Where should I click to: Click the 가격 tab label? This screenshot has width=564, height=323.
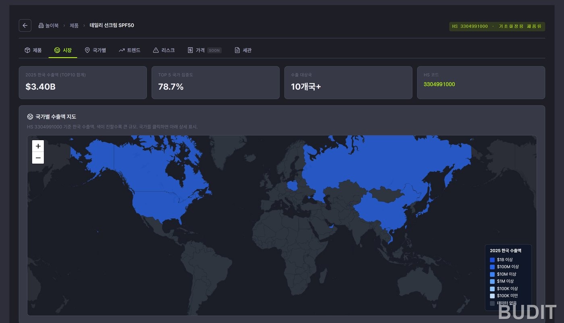coord(200,50)
